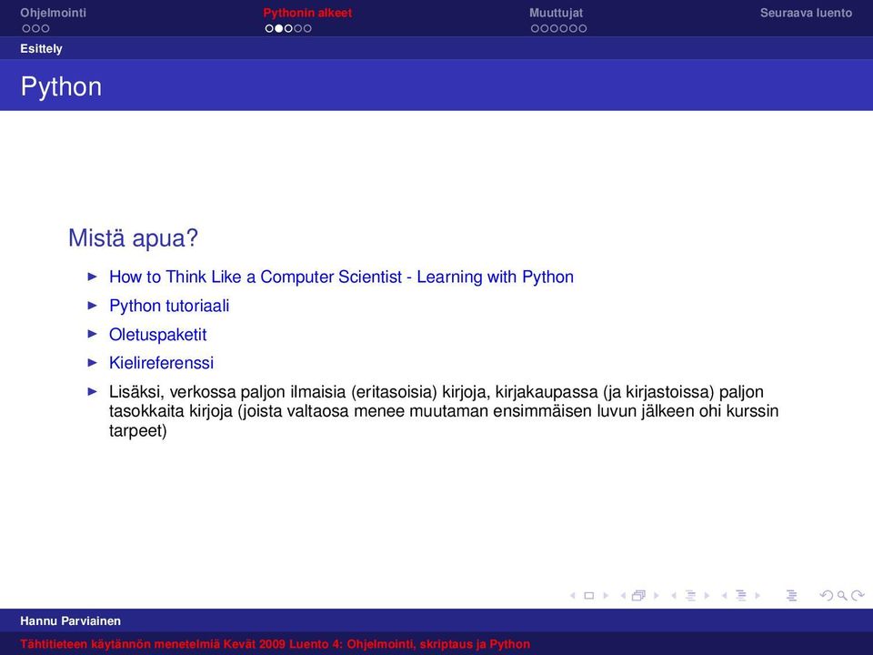
Task: Go to previous frame with the arrow left of the stacked frames icon
Action: 622,595
